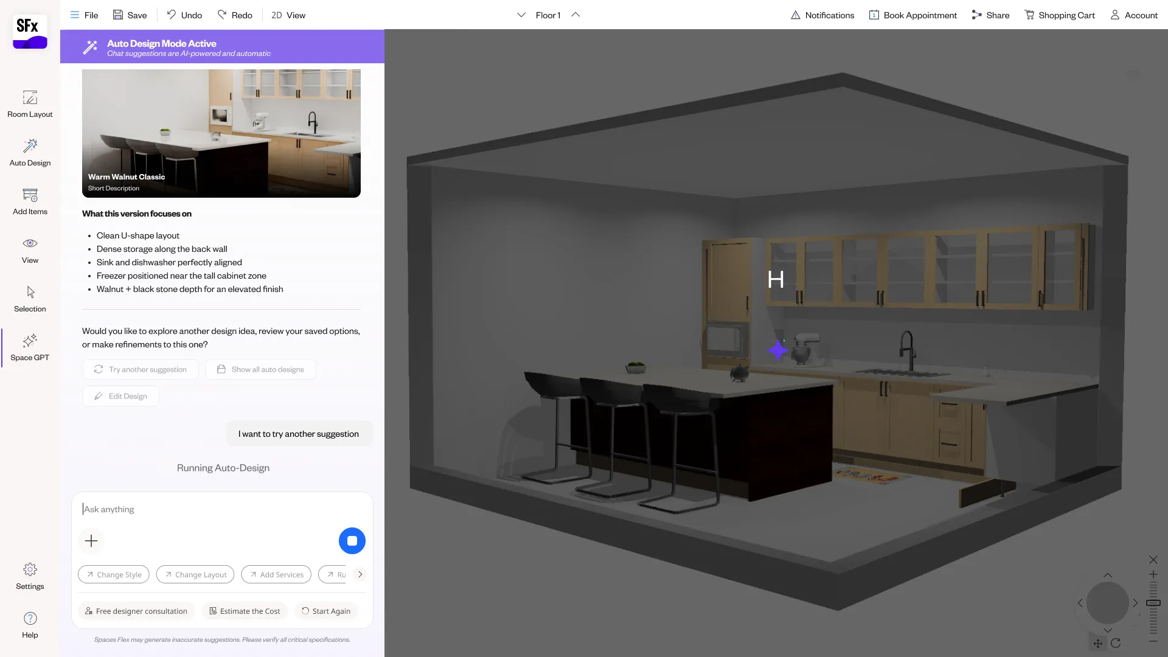The width and height of the screenshot is (1168, 657).
Task: Stop the running Auto-Design generation
Action: click(x=352, y=541)
